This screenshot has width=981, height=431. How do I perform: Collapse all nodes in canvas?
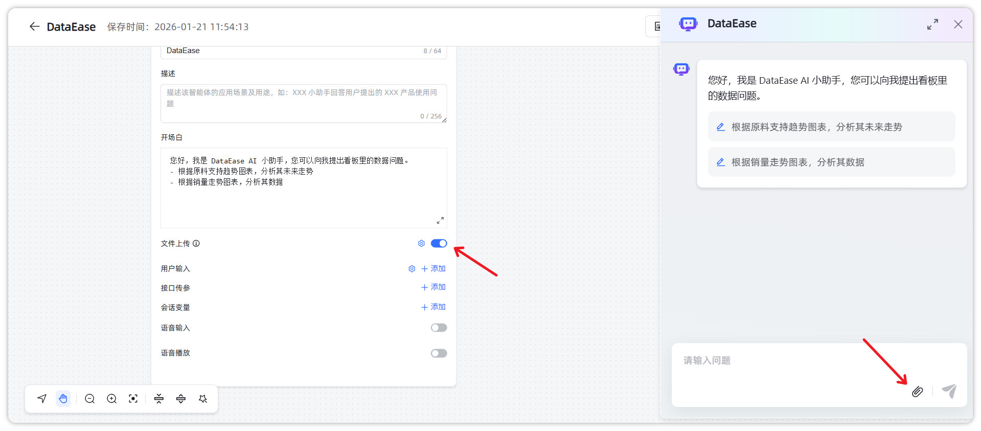click(x=159, y=399)
